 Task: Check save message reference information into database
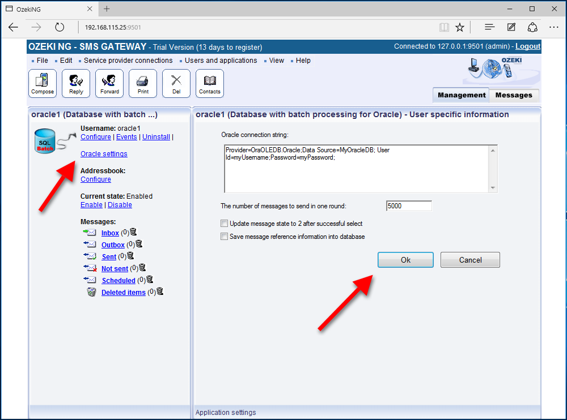point(224,236)
